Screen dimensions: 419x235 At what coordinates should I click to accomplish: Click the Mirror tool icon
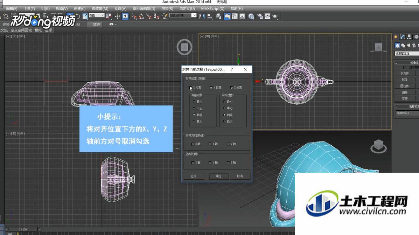[x=202, y=16]
